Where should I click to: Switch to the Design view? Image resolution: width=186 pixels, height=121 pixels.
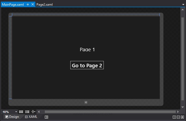pos(12,117)
